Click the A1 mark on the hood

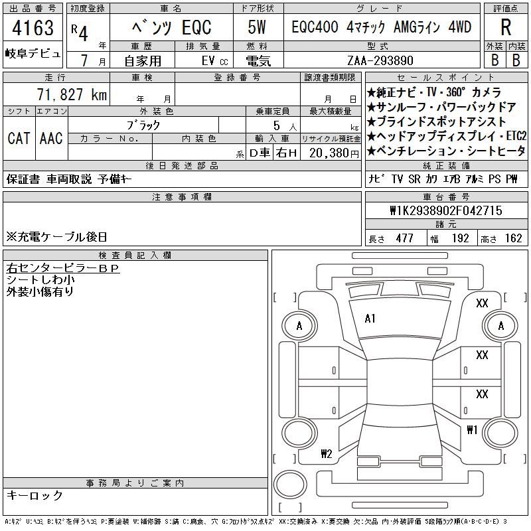[370, 319]
